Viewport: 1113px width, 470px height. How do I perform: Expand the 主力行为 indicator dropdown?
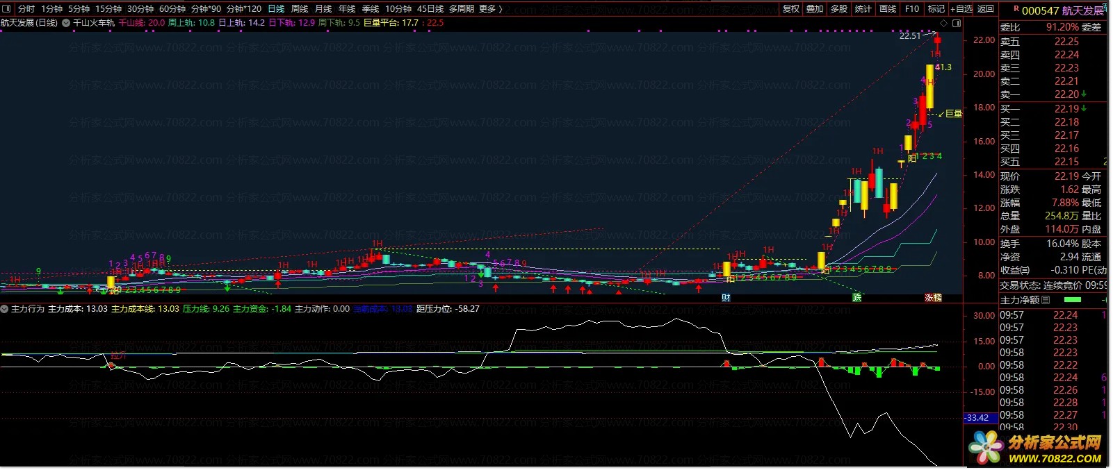[x=5, y=309]
